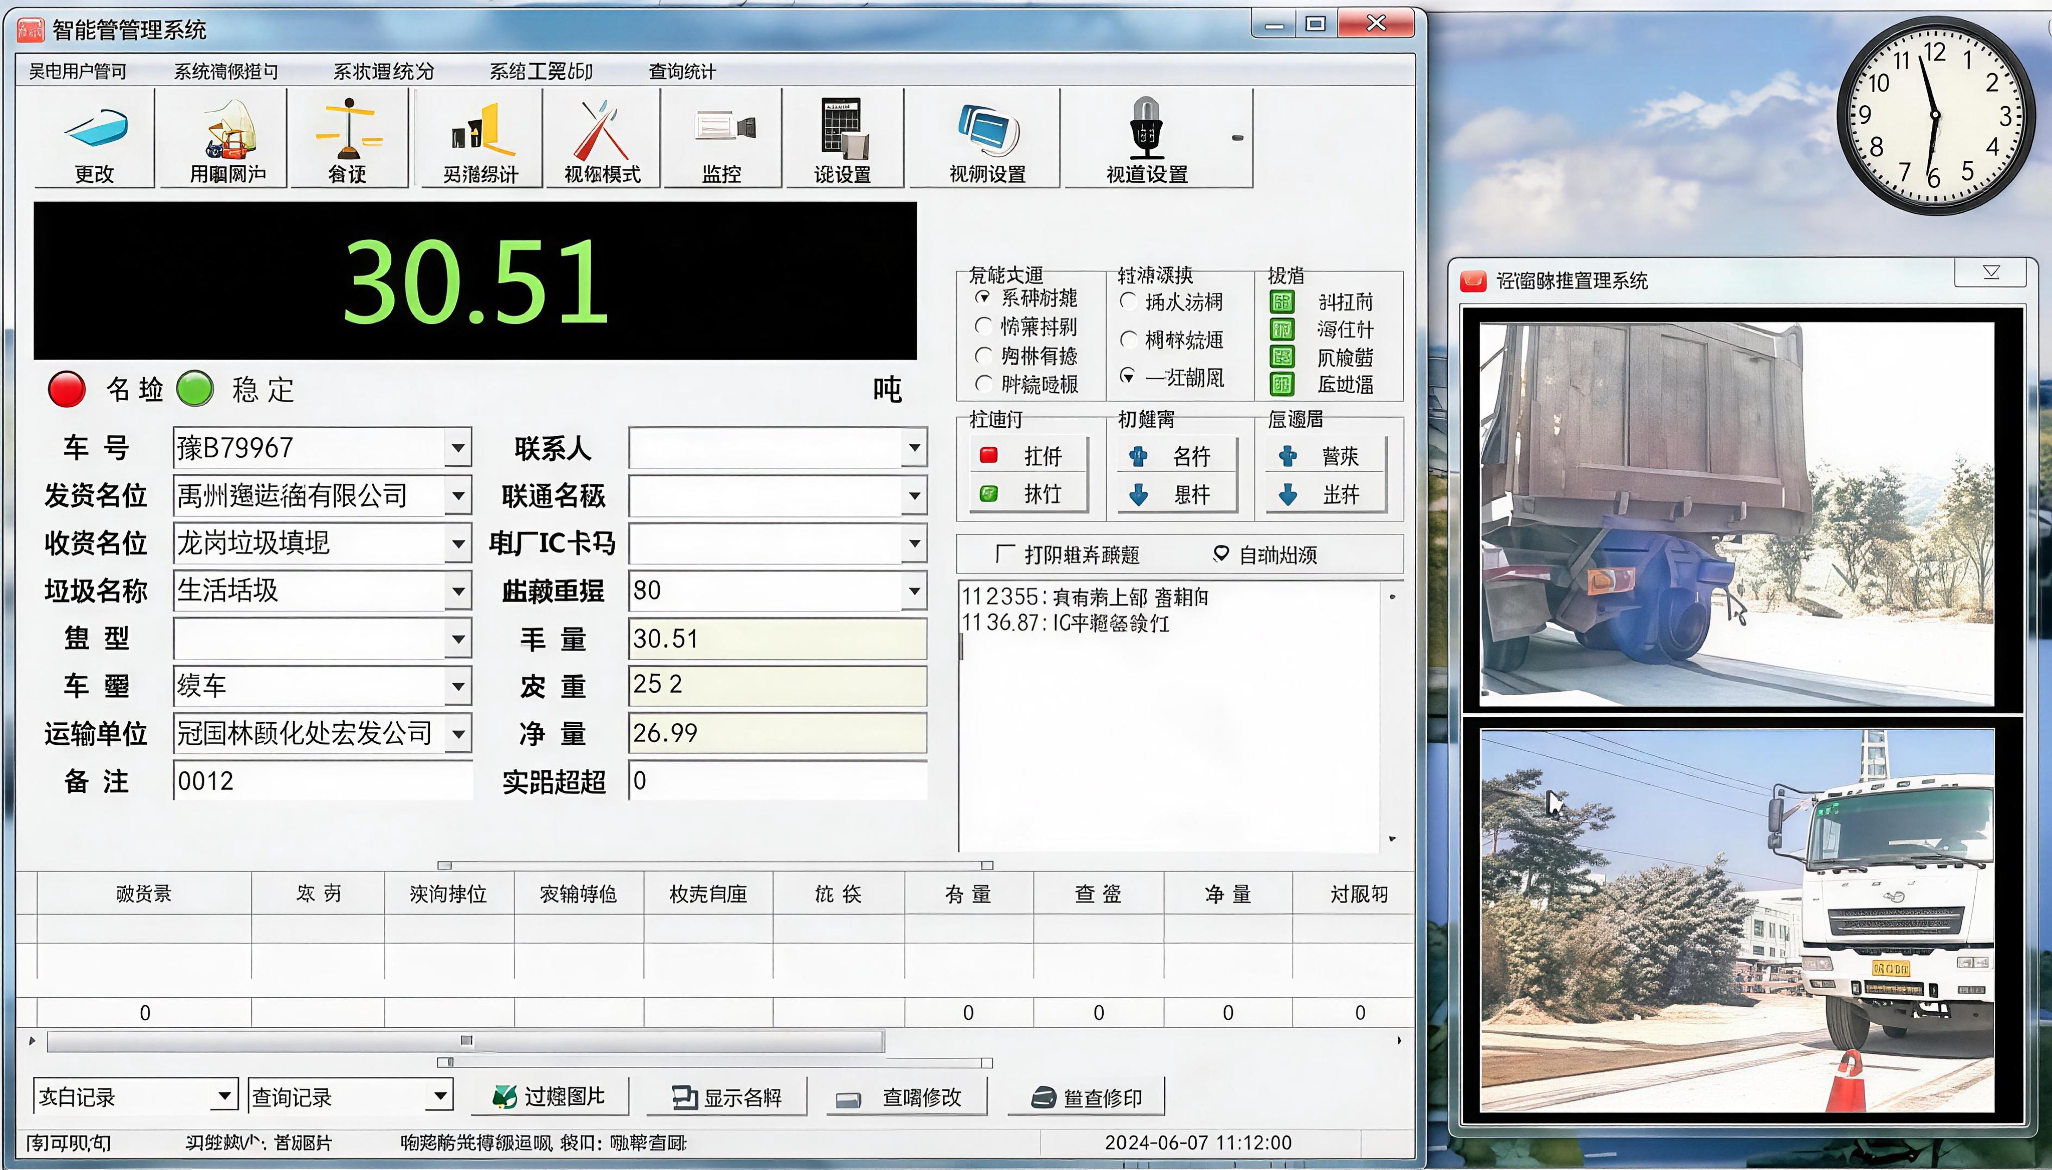Click the table's horizontal scrollbar track
Screen dimensions: 2052x1170
pos(466,1041)
